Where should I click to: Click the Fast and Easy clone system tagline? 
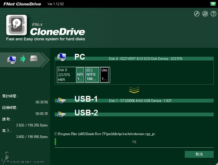click(x=45, y=39)
